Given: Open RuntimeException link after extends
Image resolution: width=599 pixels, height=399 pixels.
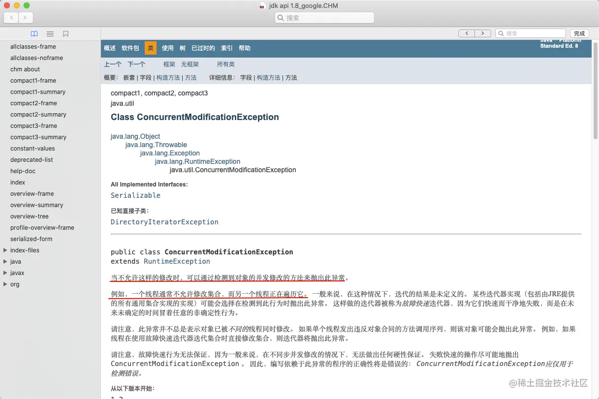Looking at the screenshot, I should tap(177, 261).
